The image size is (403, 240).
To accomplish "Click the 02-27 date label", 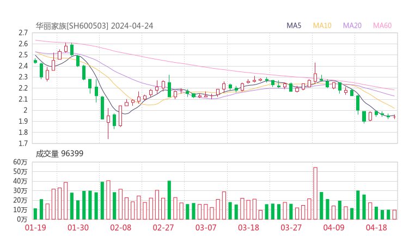I will (163, 227).
